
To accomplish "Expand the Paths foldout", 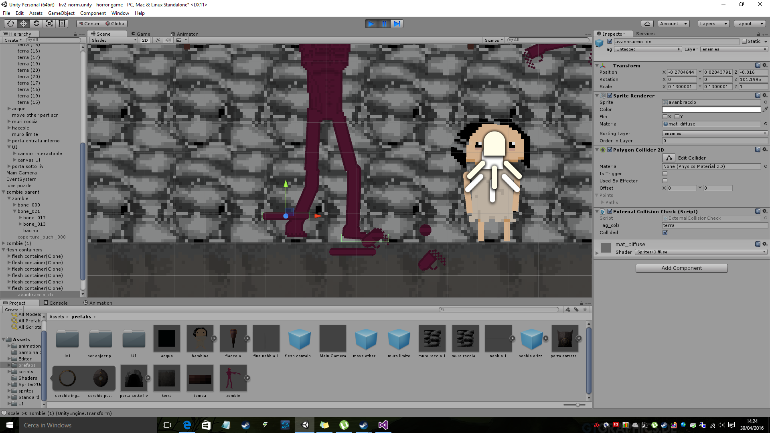I will (602, 202).
